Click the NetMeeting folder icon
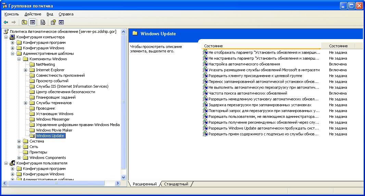The image size is (365, 196). [x=32, y=64]
